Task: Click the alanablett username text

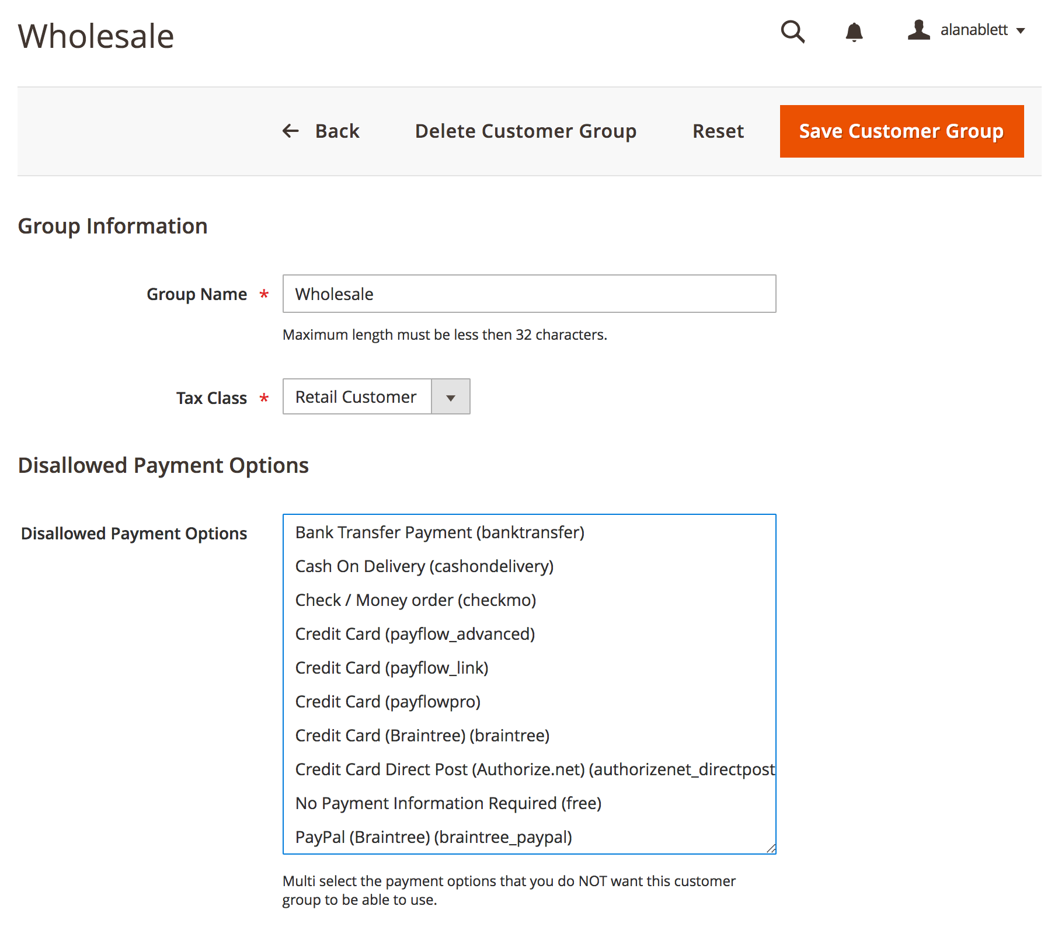Action: 974,30
